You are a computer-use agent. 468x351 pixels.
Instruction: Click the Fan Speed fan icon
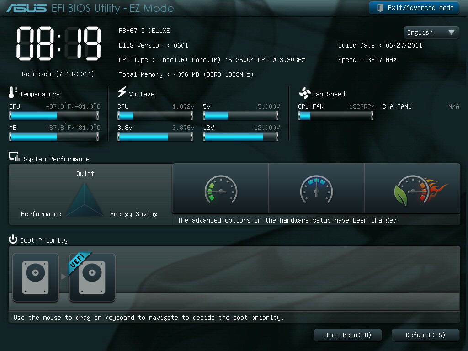tap(304, 93)
